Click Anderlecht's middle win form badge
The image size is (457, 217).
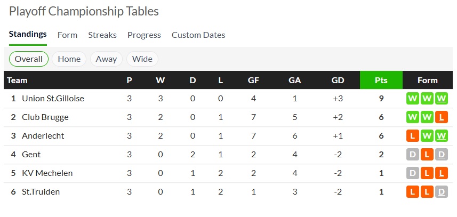(428, 136)
